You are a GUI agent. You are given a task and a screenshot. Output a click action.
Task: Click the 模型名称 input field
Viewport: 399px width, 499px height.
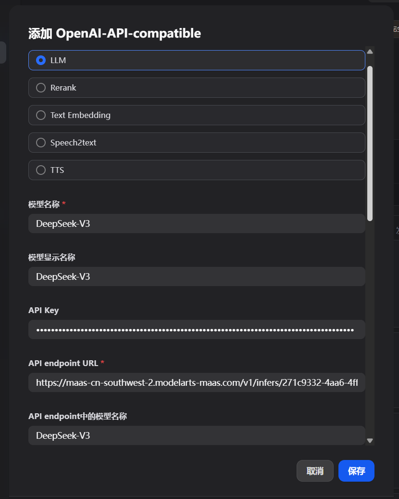(197, 223)
